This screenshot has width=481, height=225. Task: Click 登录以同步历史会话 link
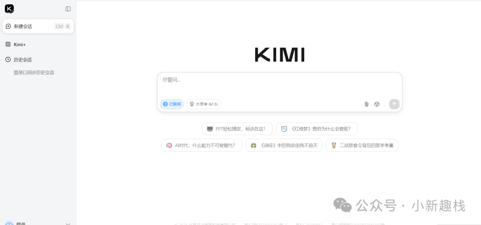point(34,72)
